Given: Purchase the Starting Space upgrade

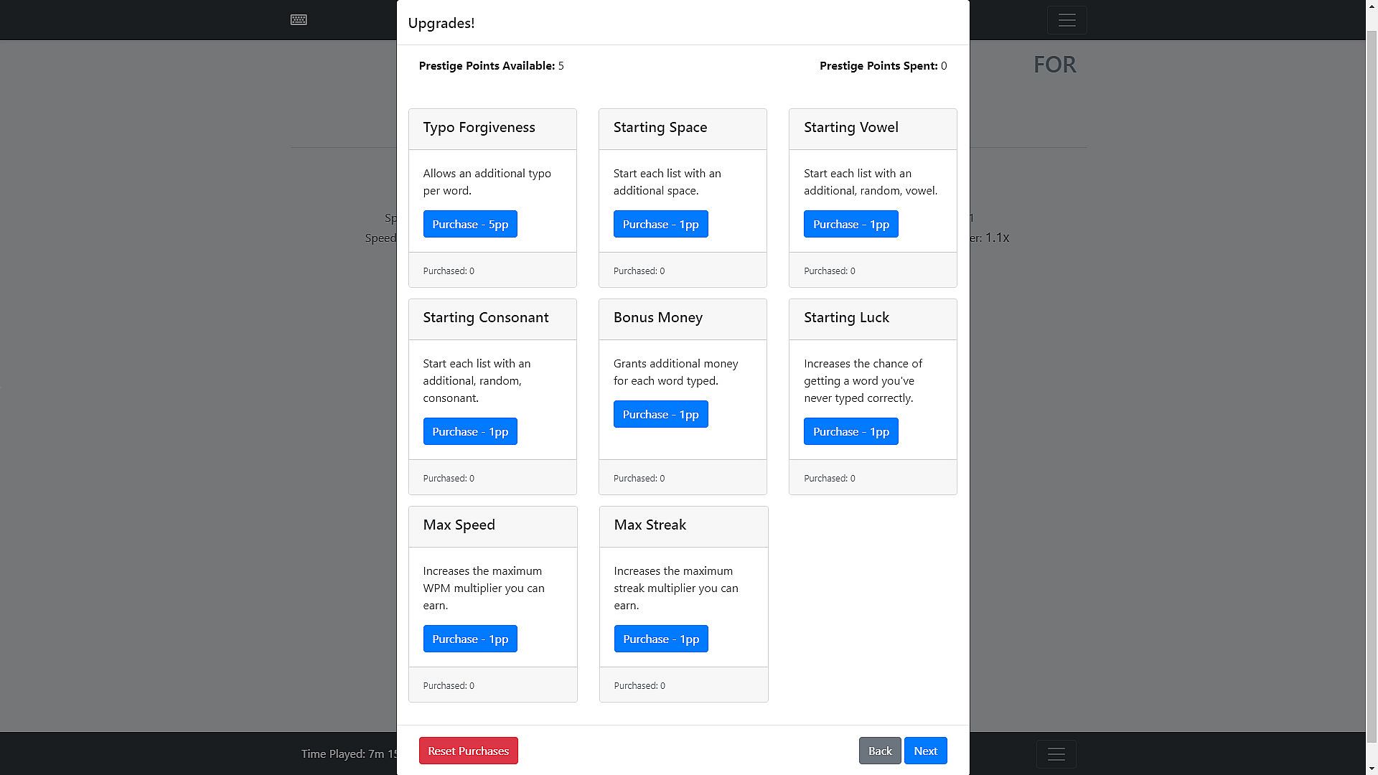Looking at the screenshot, I should coord(660,225).
